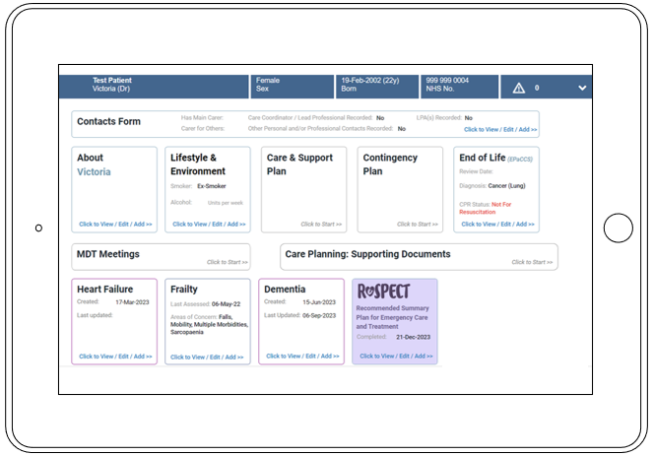Open Lifestyle & Environment view/edit link
Viewport: 653px width, 456px height.
[x=209, y=225]
